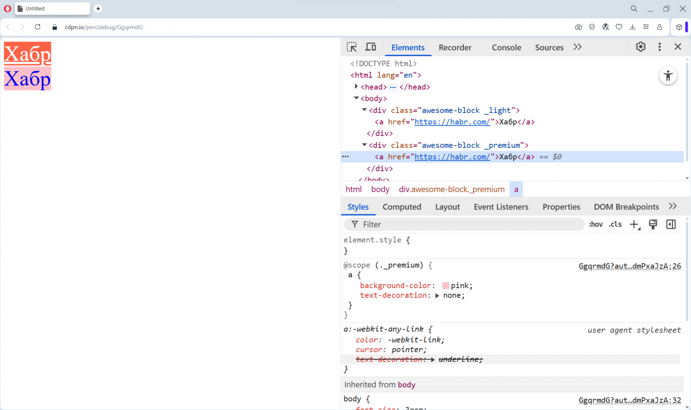The width and height of the screenshot is (691, 410).
Task: Open the downloads icon
Action: click(633, 27)
